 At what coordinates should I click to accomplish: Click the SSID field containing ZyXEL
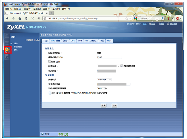pyautogui.click(x=109, y=57)
